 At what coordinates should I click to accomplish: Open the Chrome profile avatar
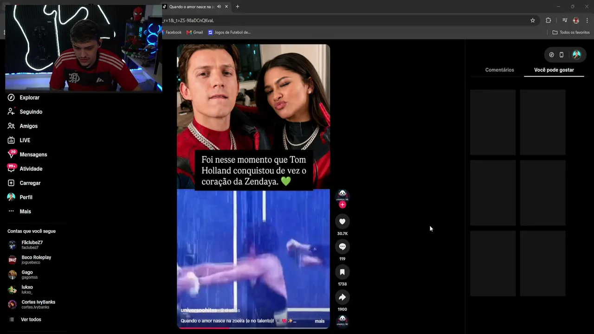point(576,20)
